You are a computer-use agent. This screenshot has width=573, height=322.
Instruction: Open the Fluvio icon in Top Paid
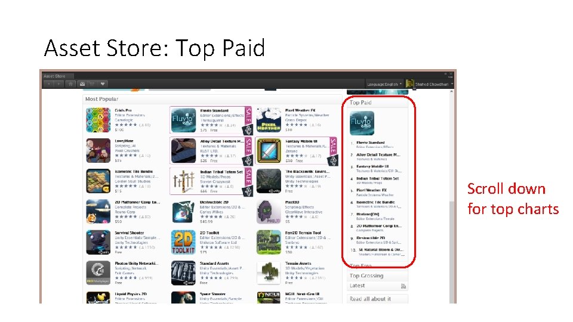pyautogui.click(x=362, y=123)
